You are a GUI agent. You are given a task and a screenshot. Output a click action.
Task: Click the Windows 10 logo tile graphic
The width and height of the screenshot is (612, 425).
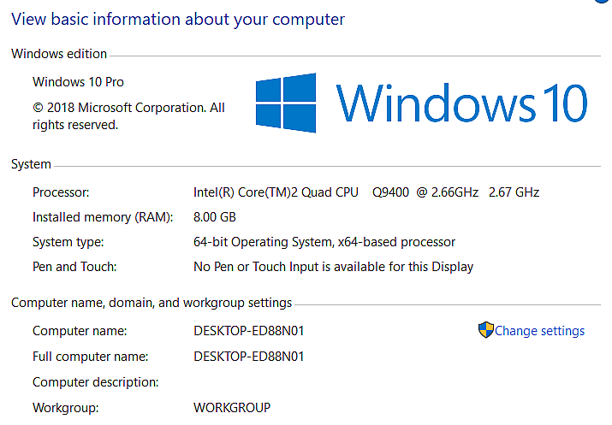coord(286,103)
